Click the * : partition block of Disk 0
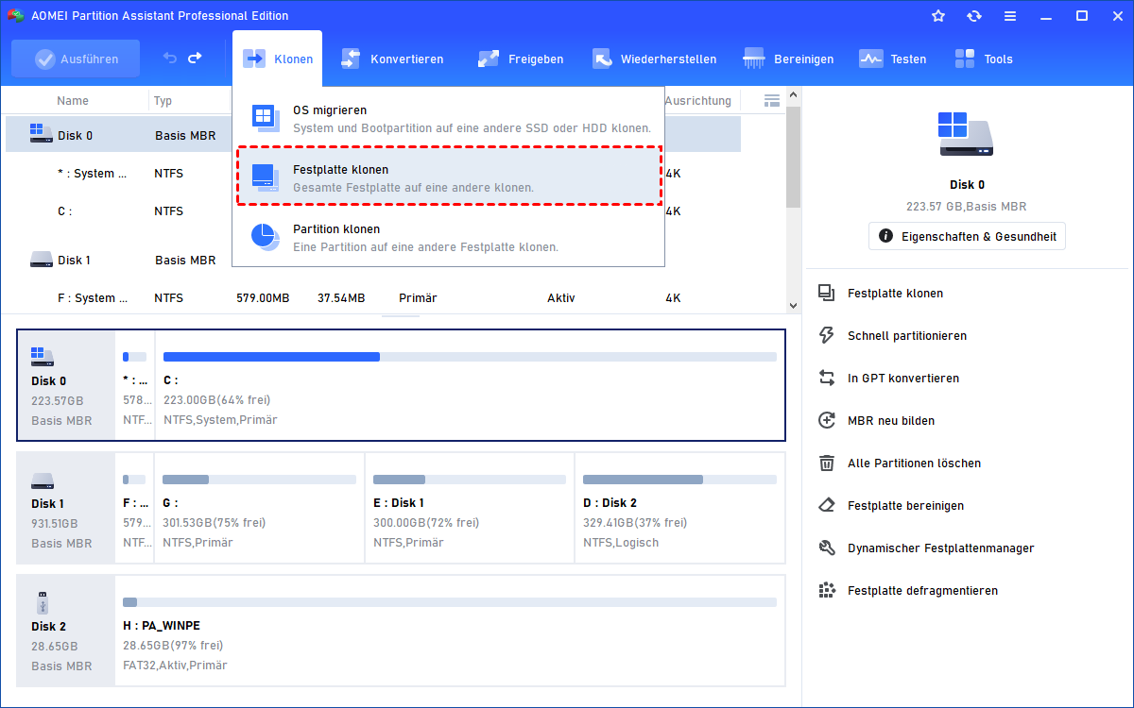Image resolution: width=1134 pixels, height=708 pixels. (x=135, y=385)
